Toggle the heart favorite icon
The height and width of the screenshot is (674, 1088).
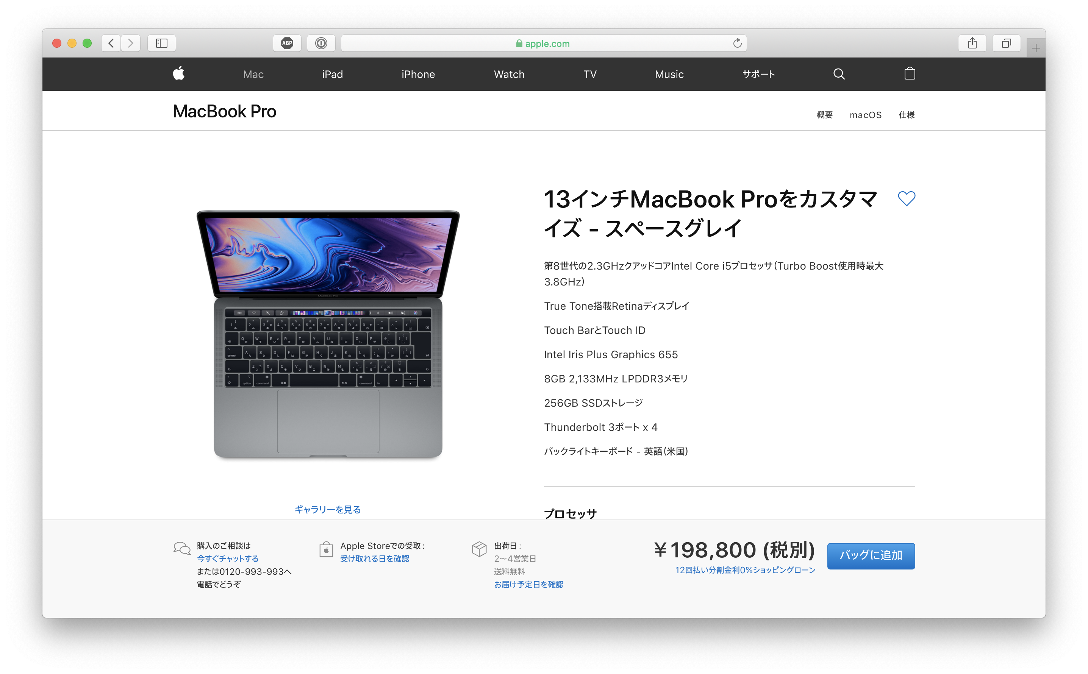[x=906, y=198]
